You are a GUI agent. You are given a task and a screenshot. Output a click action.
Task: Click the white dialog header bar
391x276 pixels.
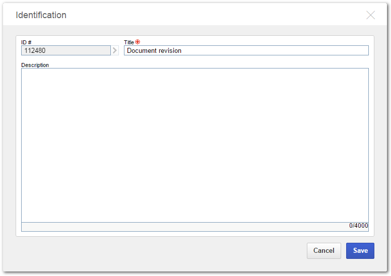click(195, 15)
